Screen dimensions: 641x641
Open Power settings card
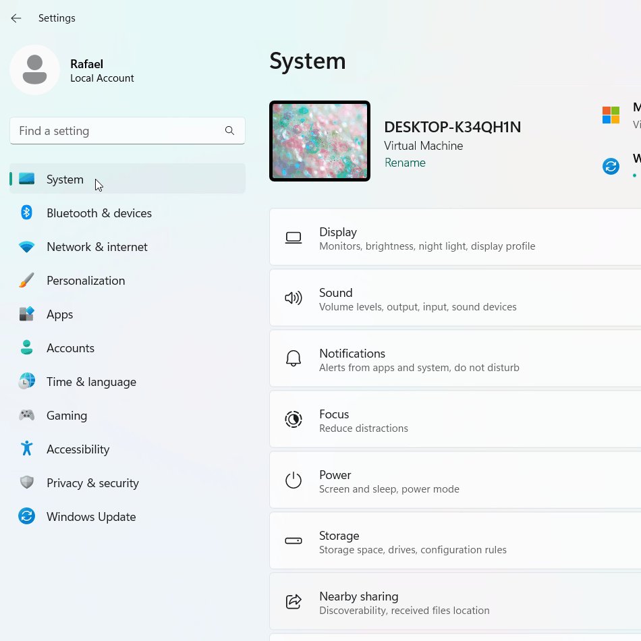click(455, 480)
